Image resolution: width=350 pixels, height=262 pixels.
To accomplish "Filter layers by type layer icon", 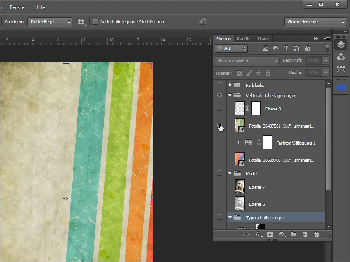I will pyautogui.click(x=286, y=48).
